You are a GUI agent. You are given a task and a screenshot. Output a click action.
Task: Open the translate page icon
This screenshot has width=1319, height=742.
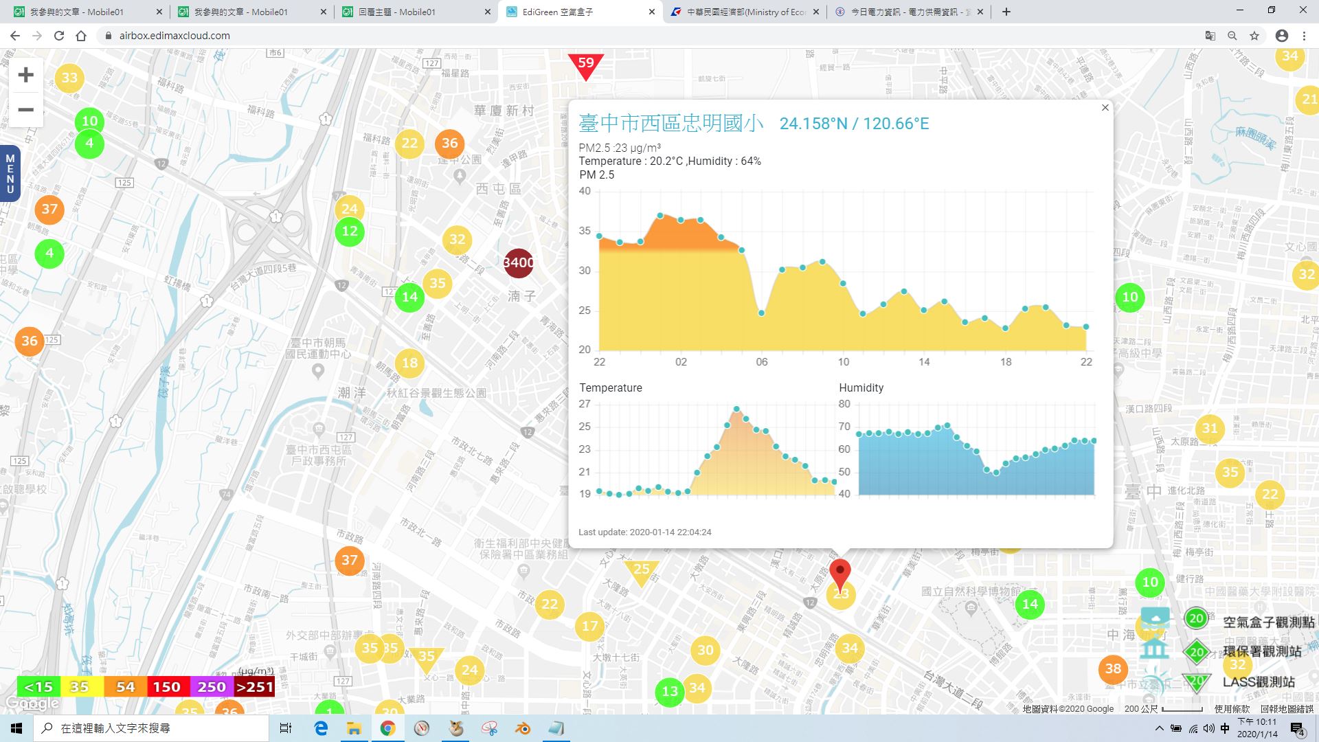pyautogui.click(x=1210, y=36)
